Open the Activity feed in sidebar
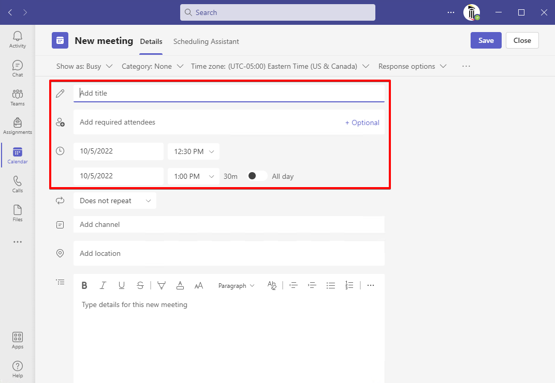 18,39
